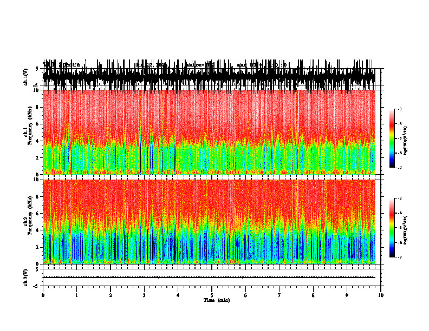The image size is (429, 331).
Task: Click the ch.1 colorbar 'log(PSD)' label
Action: point(406,141)
